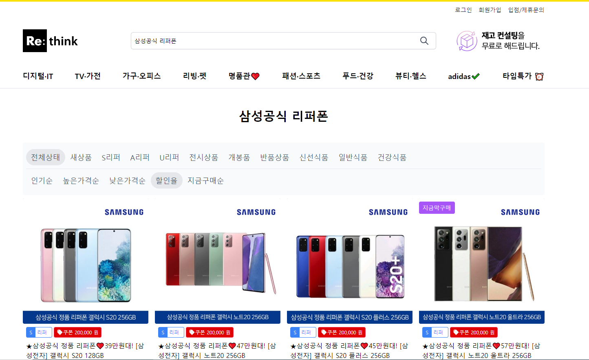Click the S 리퍼 badge on Galaxy Note20
The image size is (589, 360).
(x=170, y=332)
